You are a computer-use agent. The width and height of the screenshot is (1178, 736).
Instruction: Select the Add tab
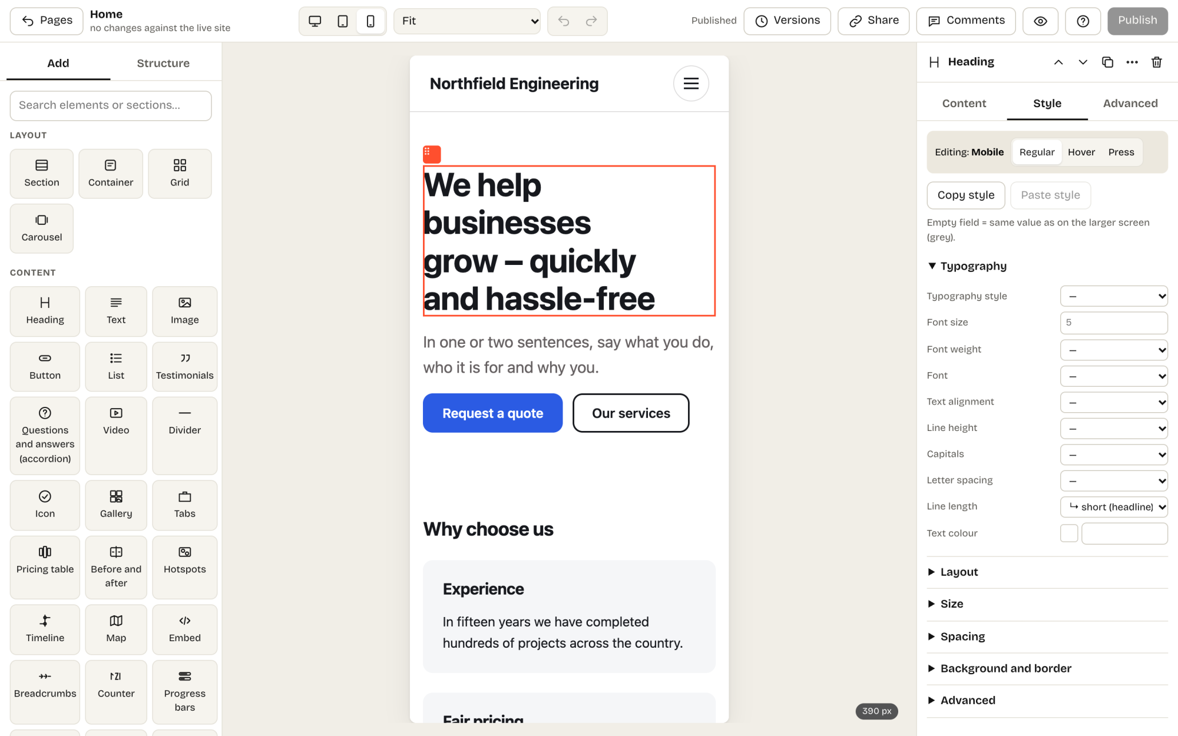58,63
